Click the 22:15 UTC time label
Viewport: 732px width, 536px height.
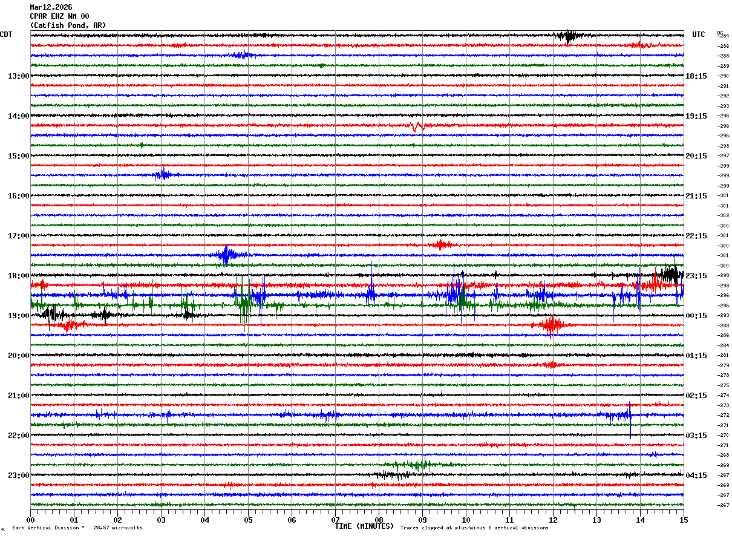pos(696,235)
